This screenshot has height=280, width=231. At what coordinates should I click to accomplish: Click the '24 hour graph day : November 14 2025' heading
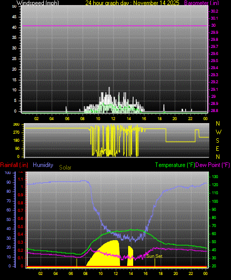coord(132,3)
